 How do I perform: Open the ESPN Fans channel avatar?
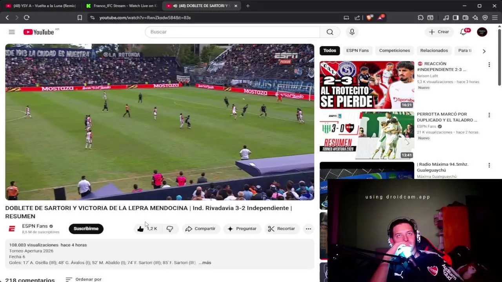point(12,229)
